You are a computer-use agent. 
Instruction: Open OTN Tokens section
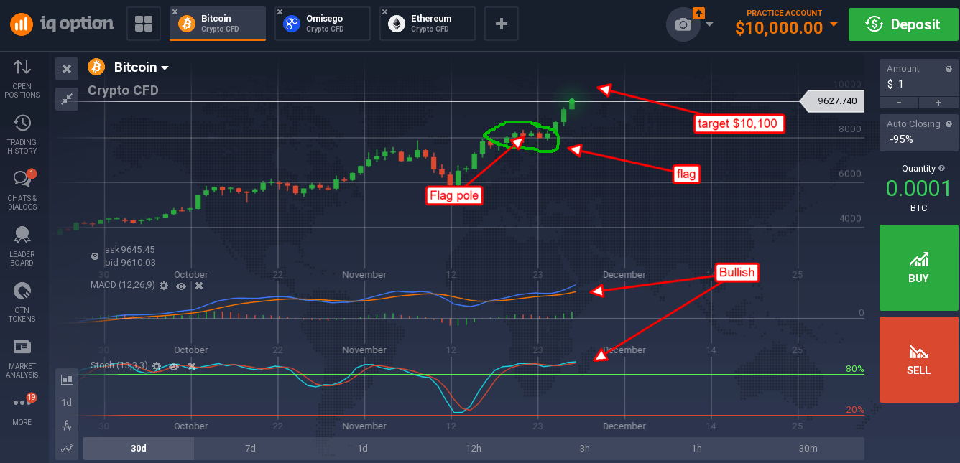click(x=22, y=302)
